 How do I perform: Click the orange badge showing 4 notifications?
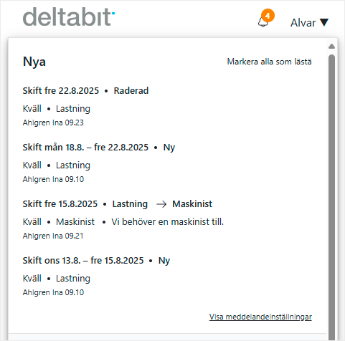pyautogui.click(x=268, y=16)
